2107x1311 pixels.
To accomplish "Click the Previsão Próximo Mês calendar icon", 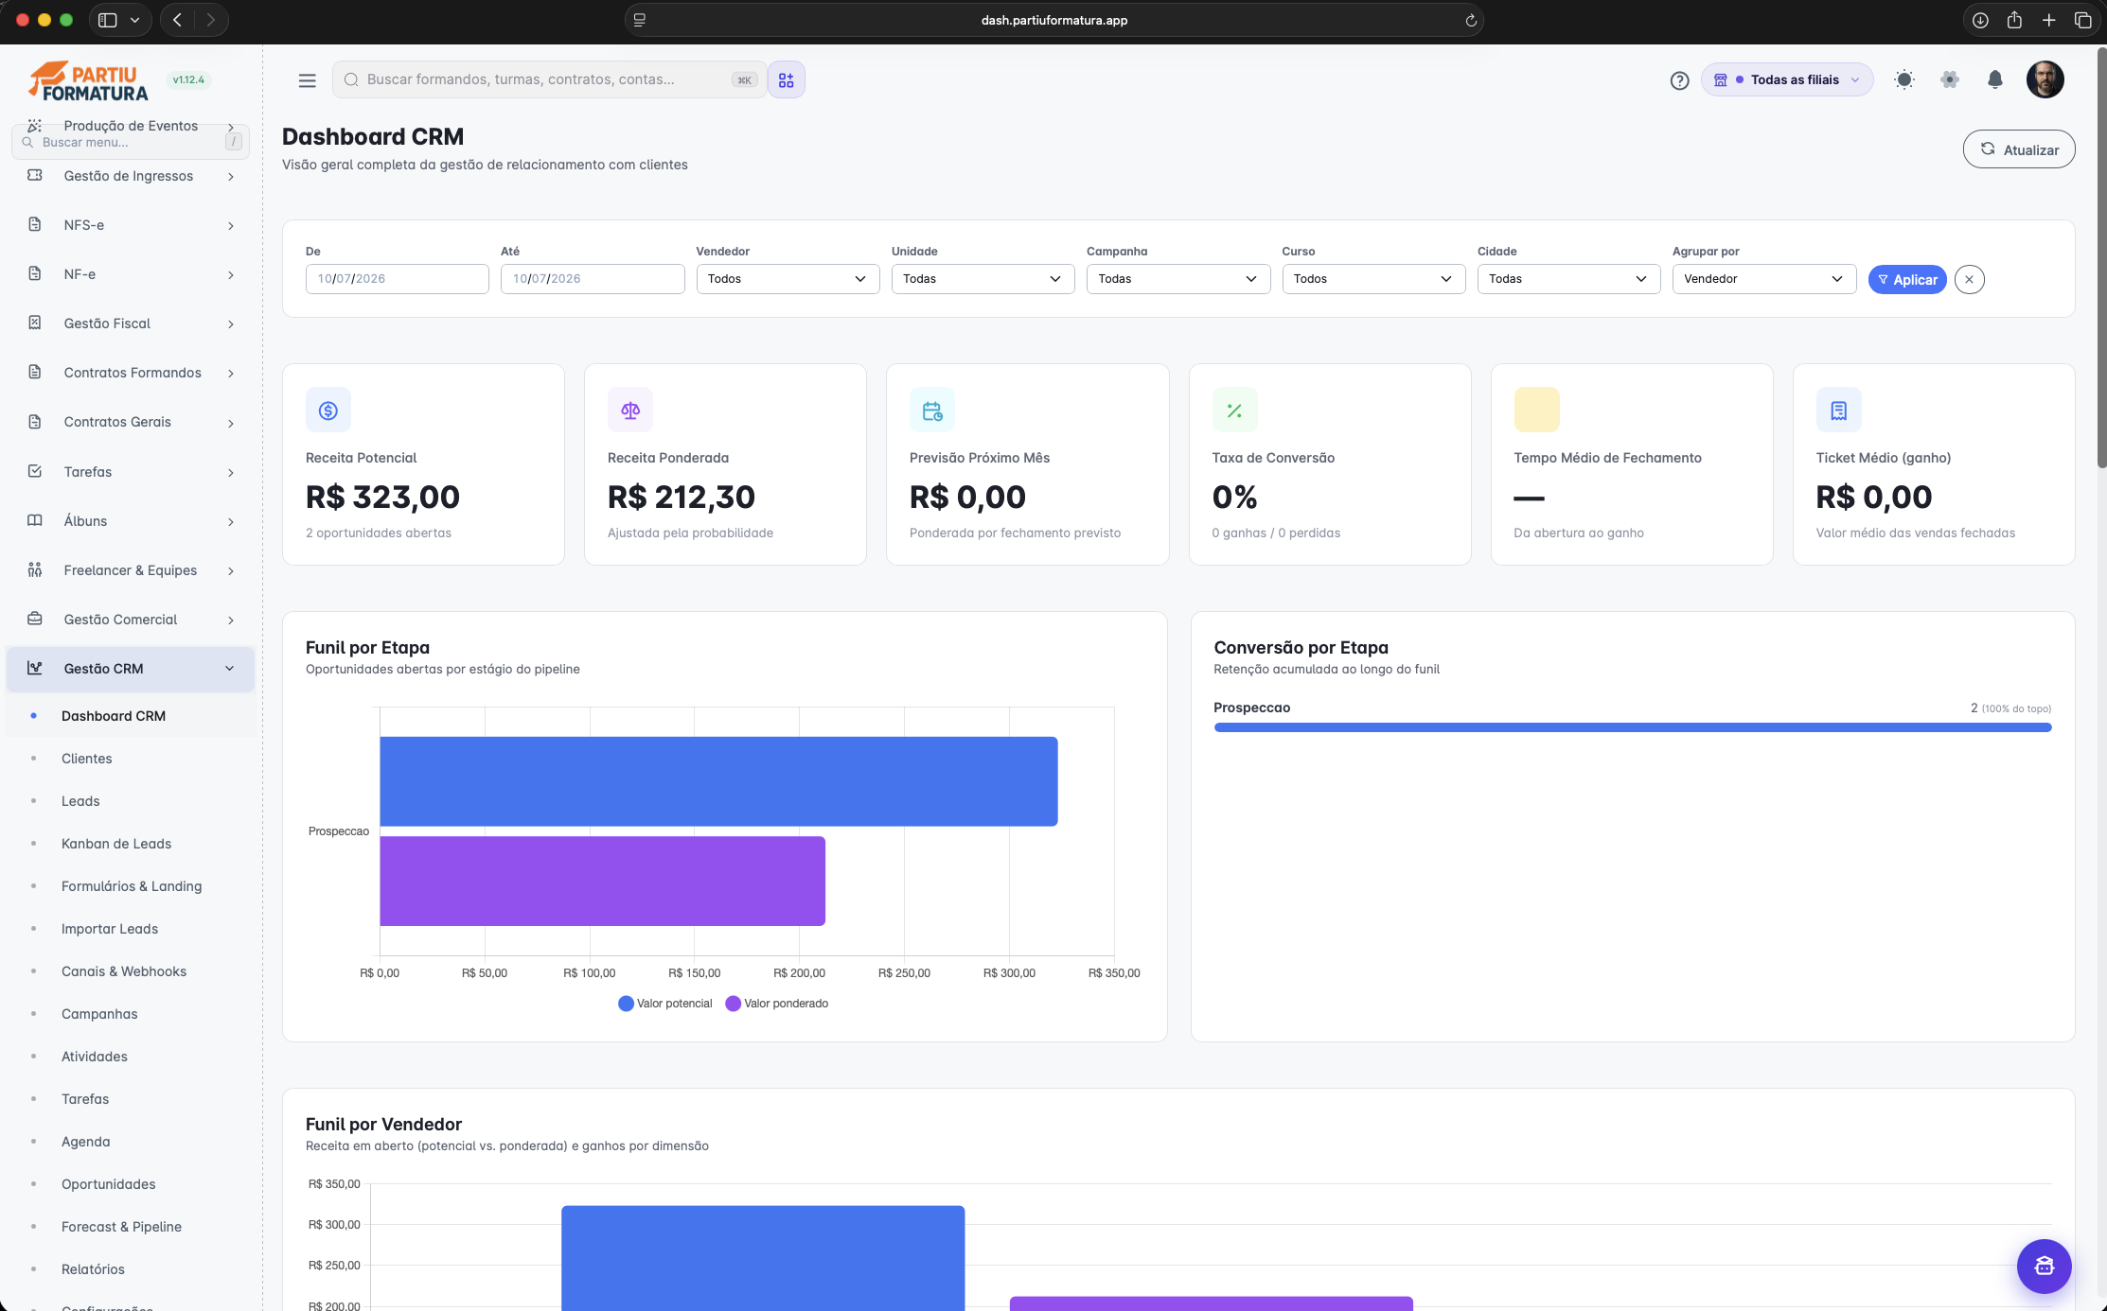I will coord(932,410).
